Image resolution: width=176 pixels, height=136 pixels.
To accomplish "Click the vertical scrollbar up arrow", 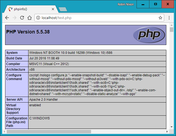I will click(171, 25).
